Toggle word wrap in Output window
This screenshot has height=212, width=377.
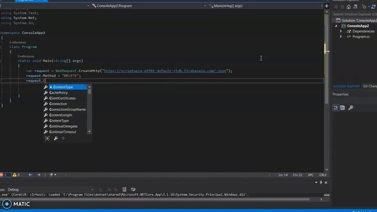[x=133, y=190]
